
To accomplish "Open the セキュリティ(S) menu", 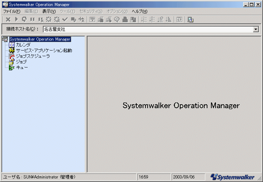I will [x=91, y=11].
